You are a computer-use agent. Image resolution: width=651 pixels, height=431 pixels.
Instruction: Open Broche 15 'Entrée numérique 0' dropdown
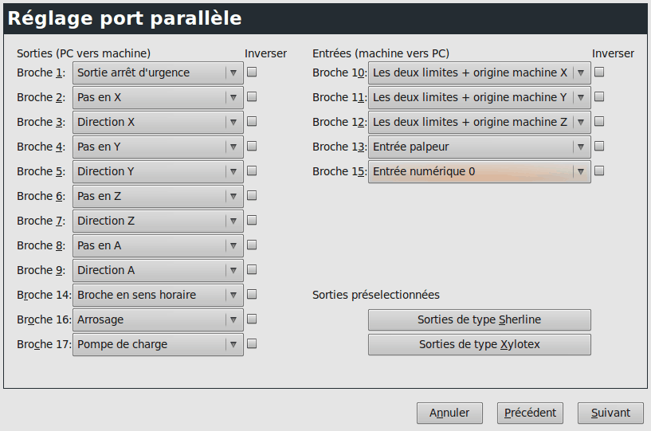tap(479, 172)
